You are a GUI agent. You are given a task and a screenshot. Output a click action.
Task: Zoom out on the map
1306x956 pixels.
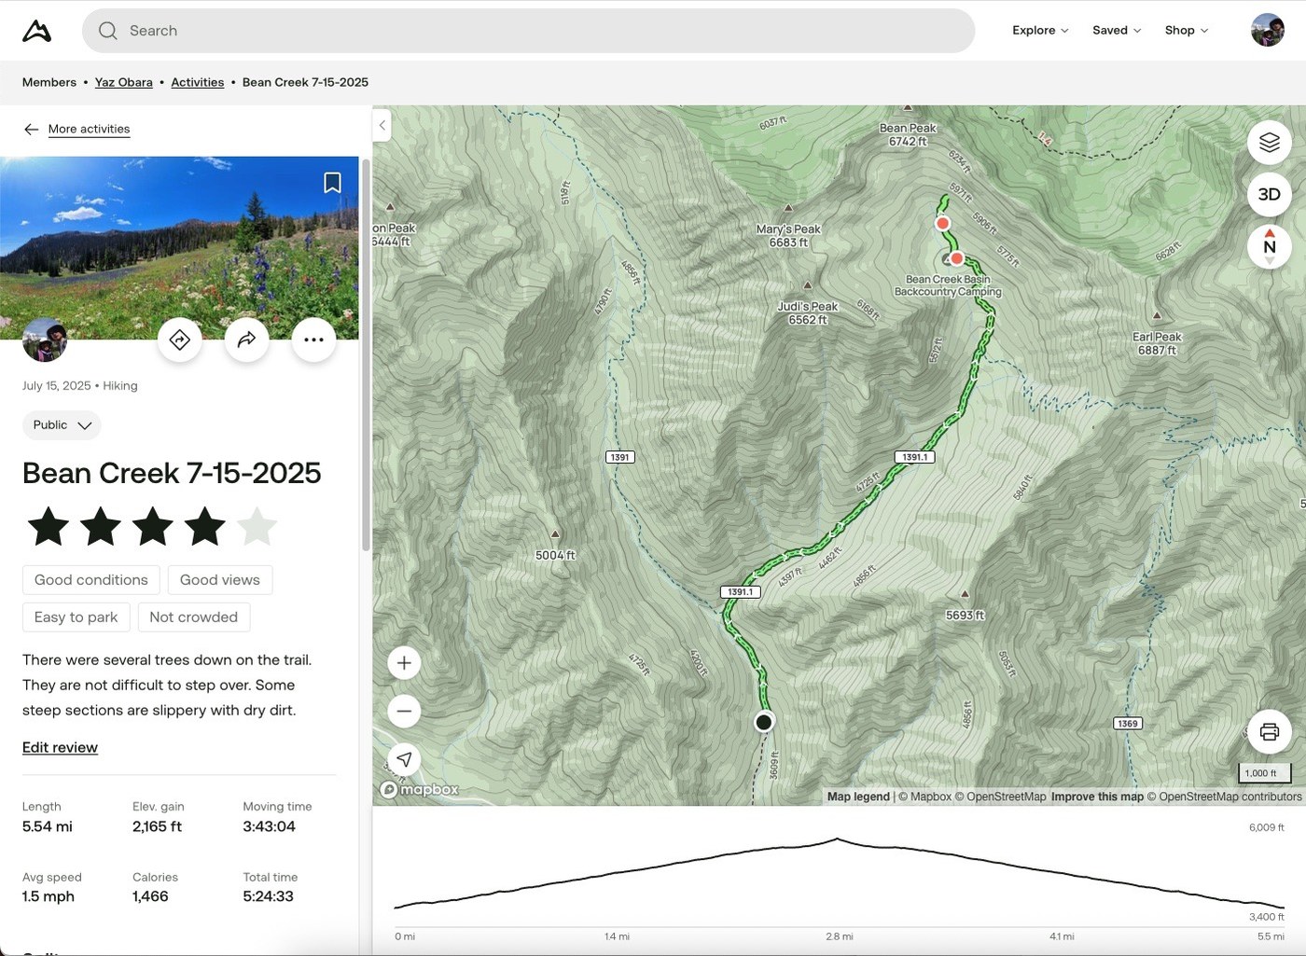click(404, 712)
